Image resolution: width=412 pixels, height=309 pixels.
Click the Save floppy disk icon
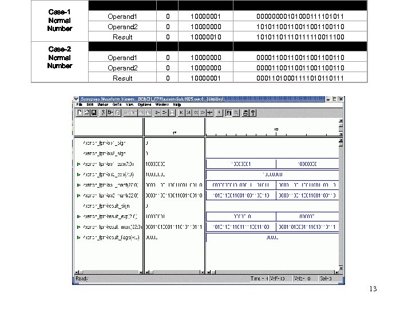point(93,113)
